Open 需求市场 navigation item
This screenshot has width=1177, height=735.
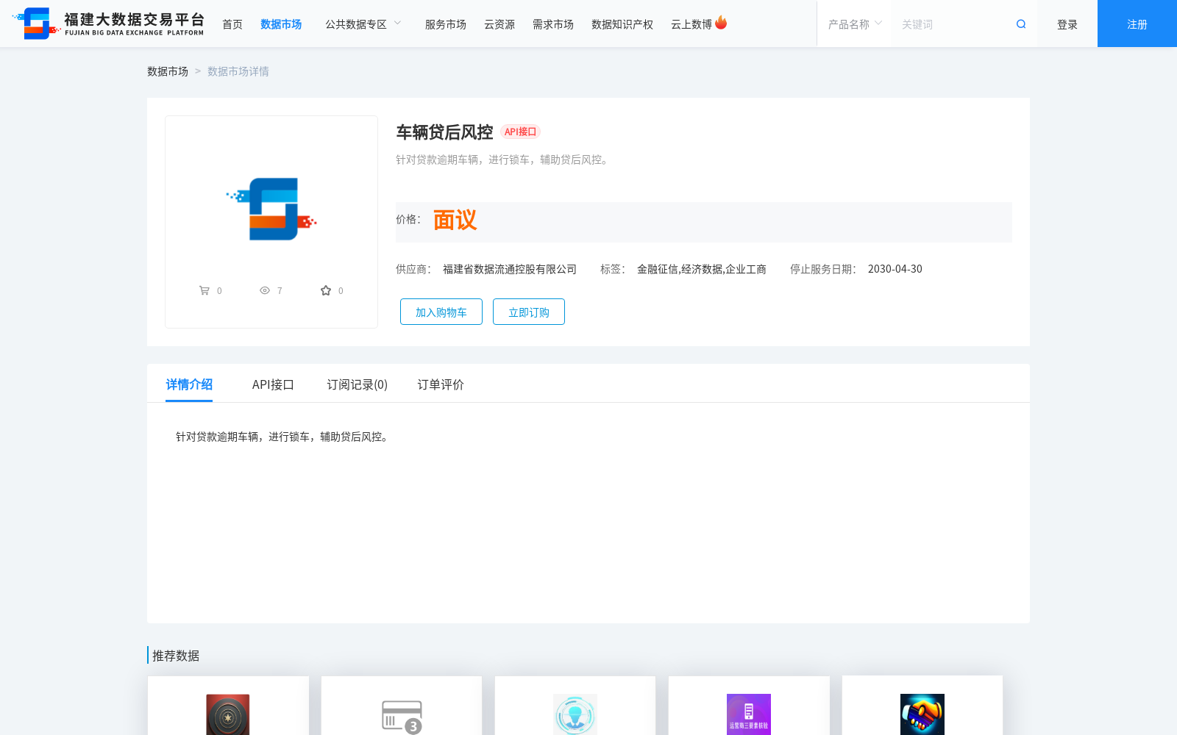(x=553, y=24)
